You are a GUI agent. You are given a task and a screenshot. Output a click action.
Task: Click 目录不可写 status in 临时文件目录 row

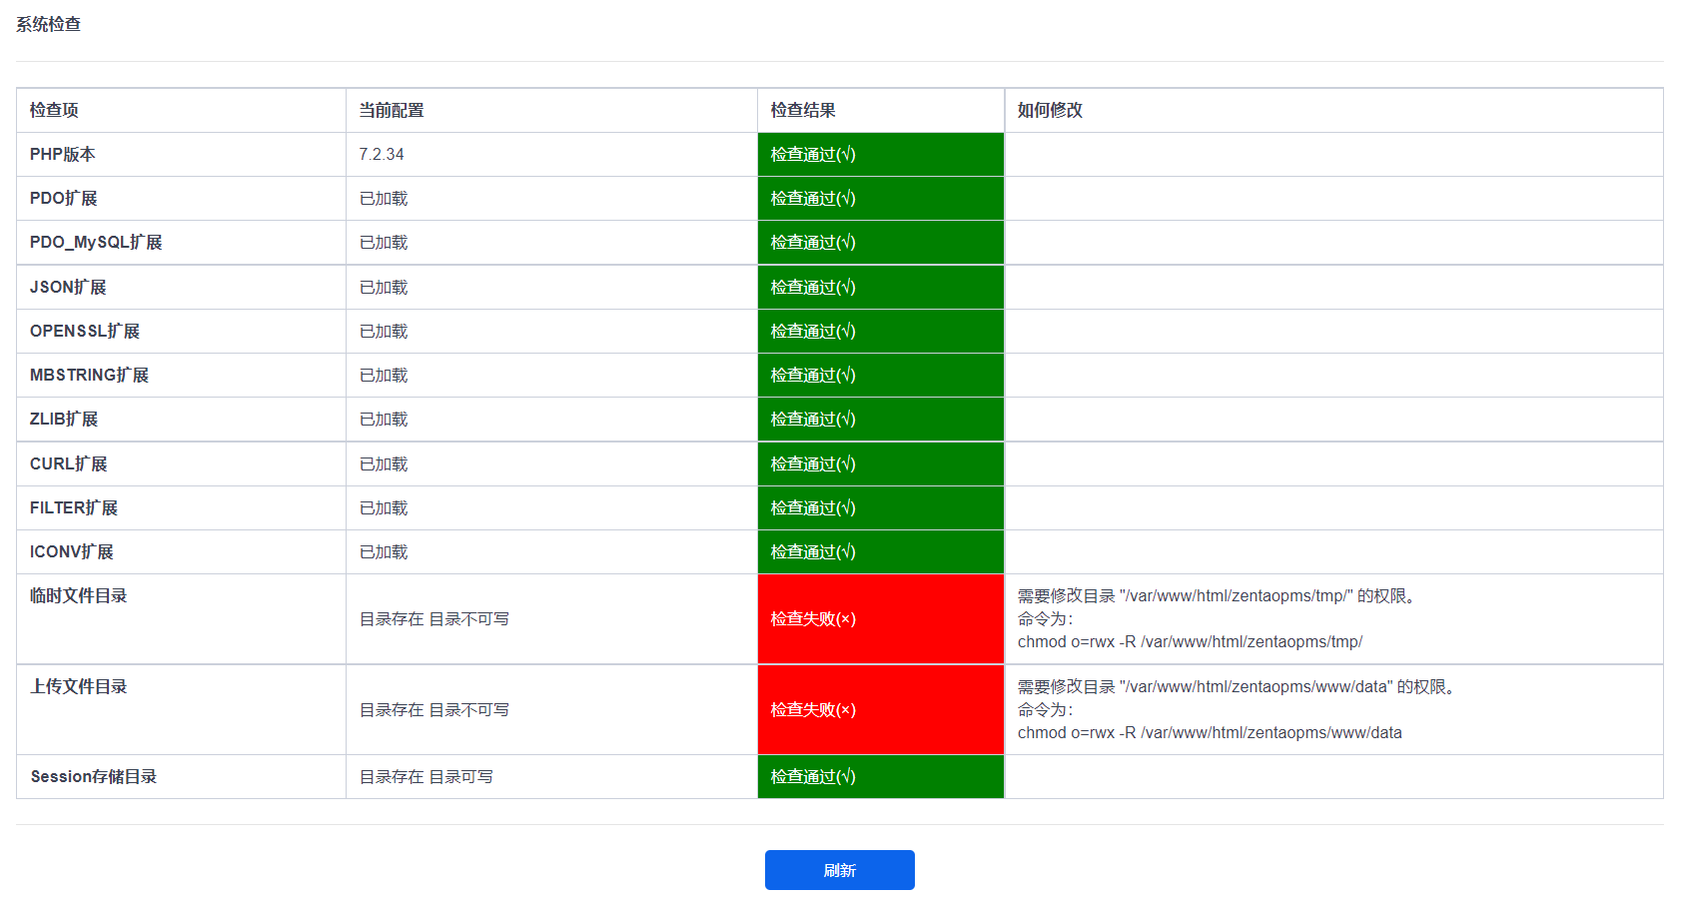pos(468,618)
